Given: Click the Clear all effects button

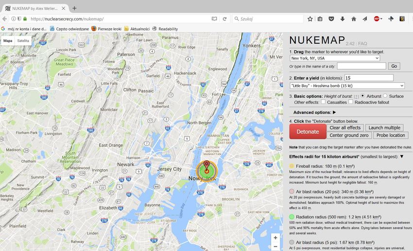Looking at the screenshot, I should 345,127.
